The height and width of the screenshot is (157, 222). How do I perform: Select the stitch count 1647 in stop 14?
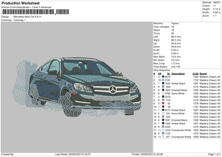[168, 120]
